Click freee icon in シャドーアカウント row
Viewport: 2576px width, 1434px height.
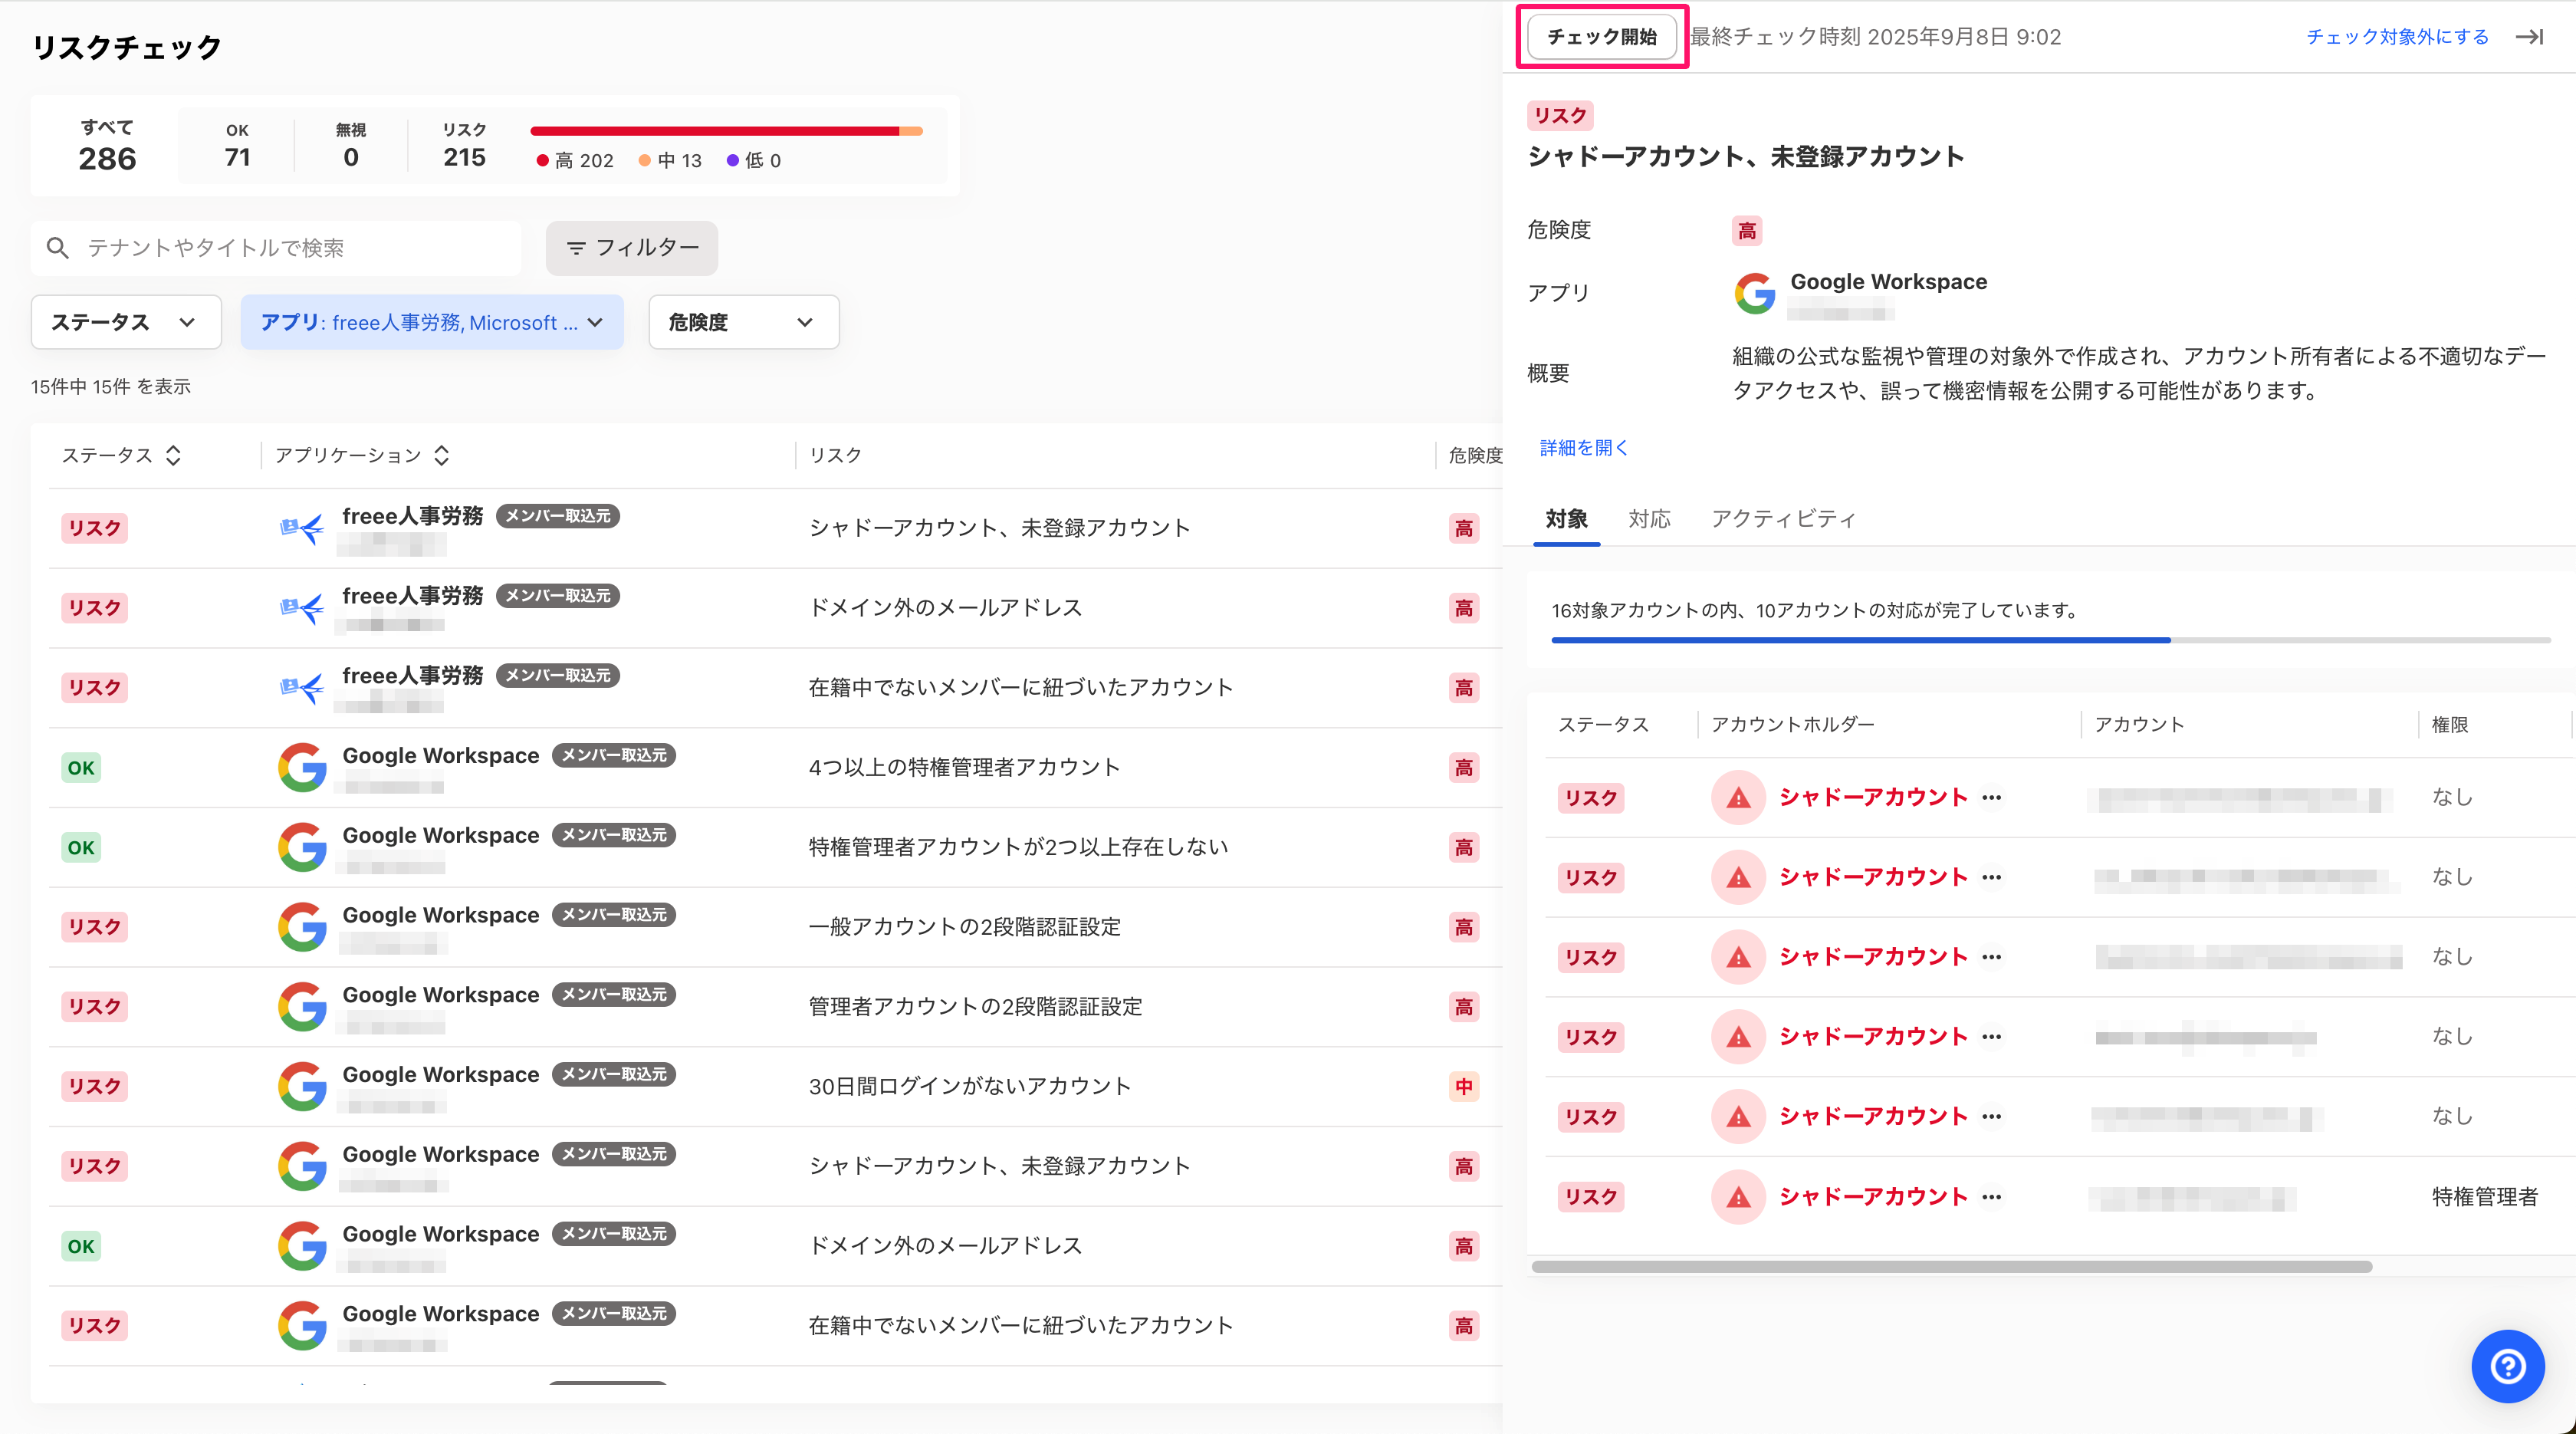(302, 528)
